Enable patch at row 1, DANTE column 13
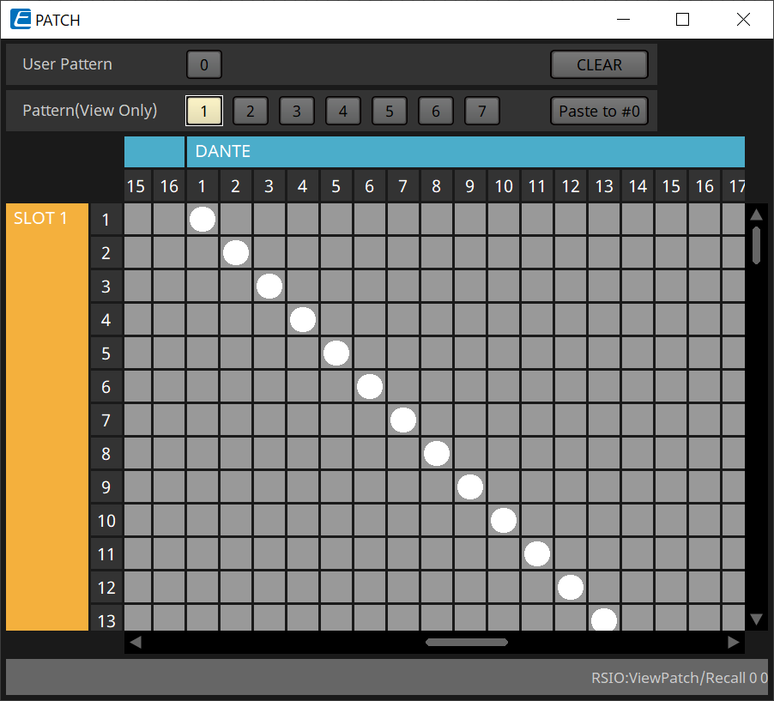The image size is (774, 701). coord(604,220)
